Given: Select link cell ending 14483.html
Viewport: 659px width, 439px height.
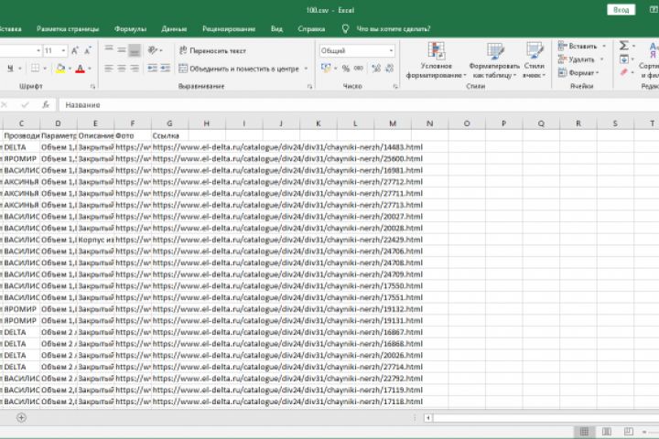Looking at the screenshot, I should 287,147.
